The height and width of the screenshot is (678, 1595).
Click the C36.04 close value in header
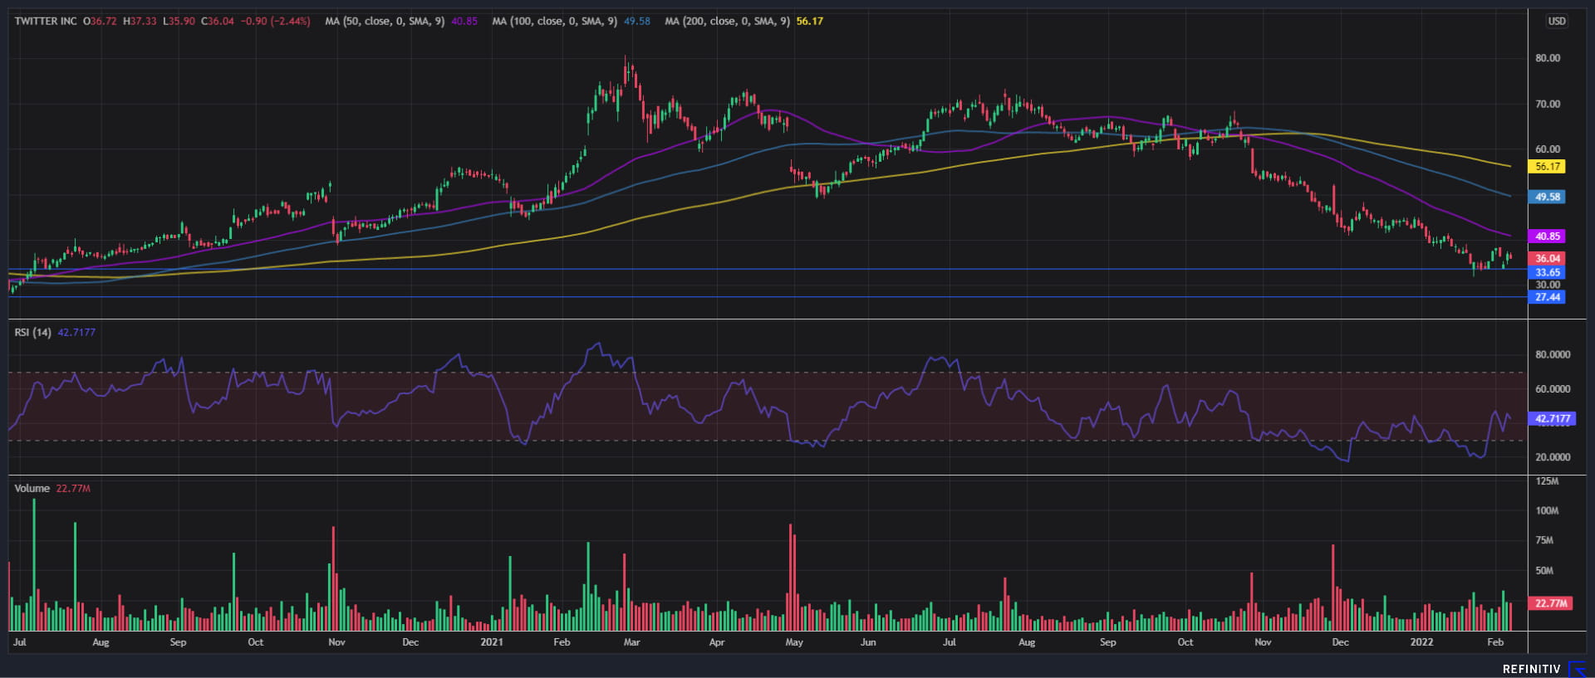coord(218,21)
